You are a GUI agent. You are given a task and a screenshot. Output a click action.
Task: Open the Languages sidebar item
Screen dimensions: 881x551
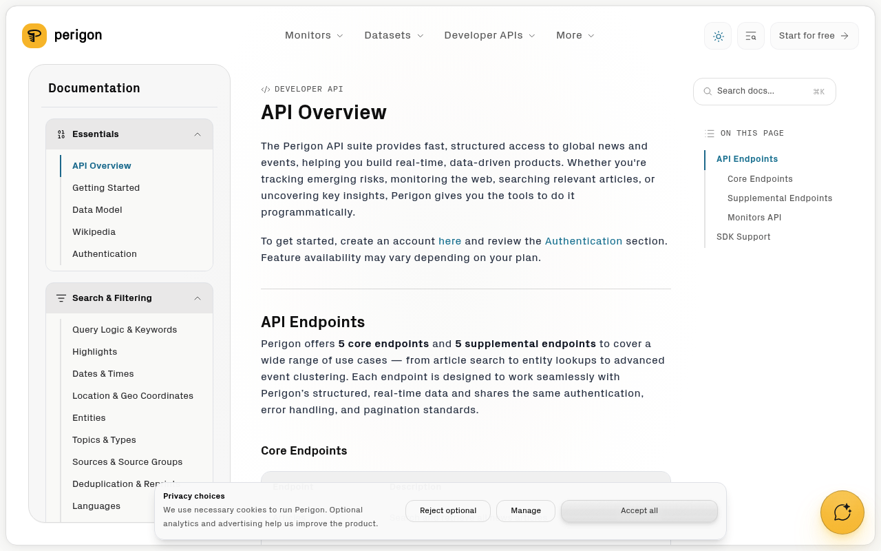click(x=96, y=506)
